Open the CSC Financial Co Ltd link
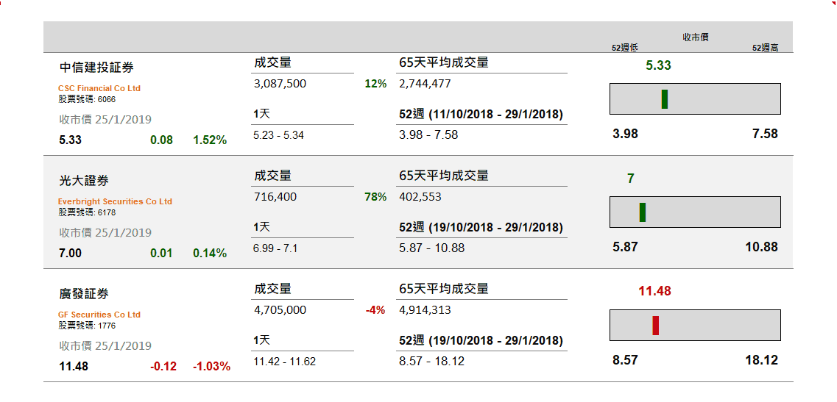Screen dimensions: 837x402 click(x=99, y=88)
